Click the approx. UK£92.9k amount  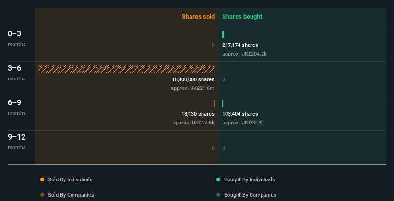tap(243, 123)
